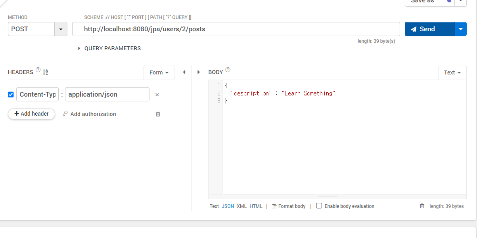The height and width of the screenshot is (238, 477).
Task: Collapse body panel with right arrow
Action: click(199, 72)
